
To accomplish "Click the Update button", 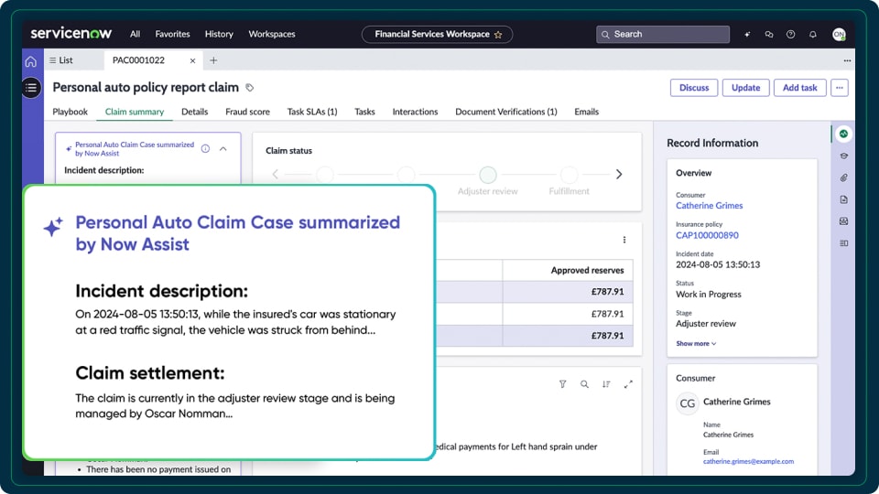I will pos(745,88).
